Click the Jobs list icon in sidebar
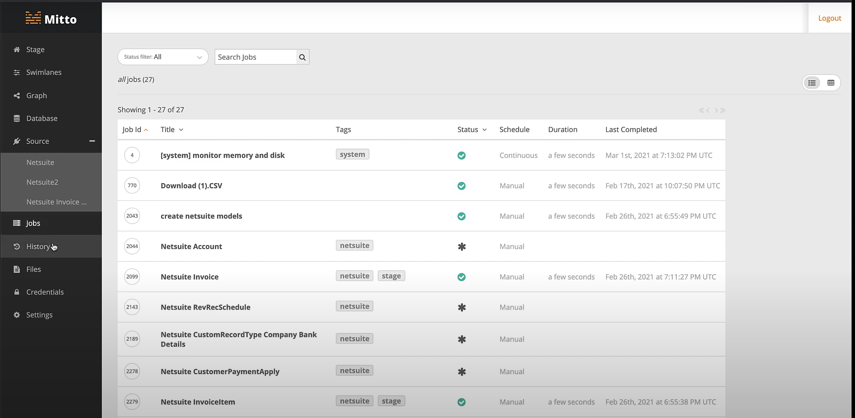 tap(17, 223)
